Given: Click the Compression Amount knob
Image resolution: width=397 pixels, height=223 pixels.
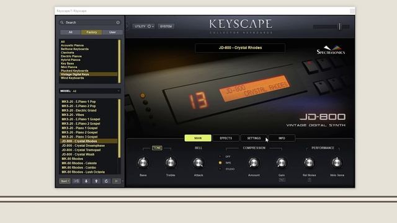Looking at the screenshot, I should [254, 162].
